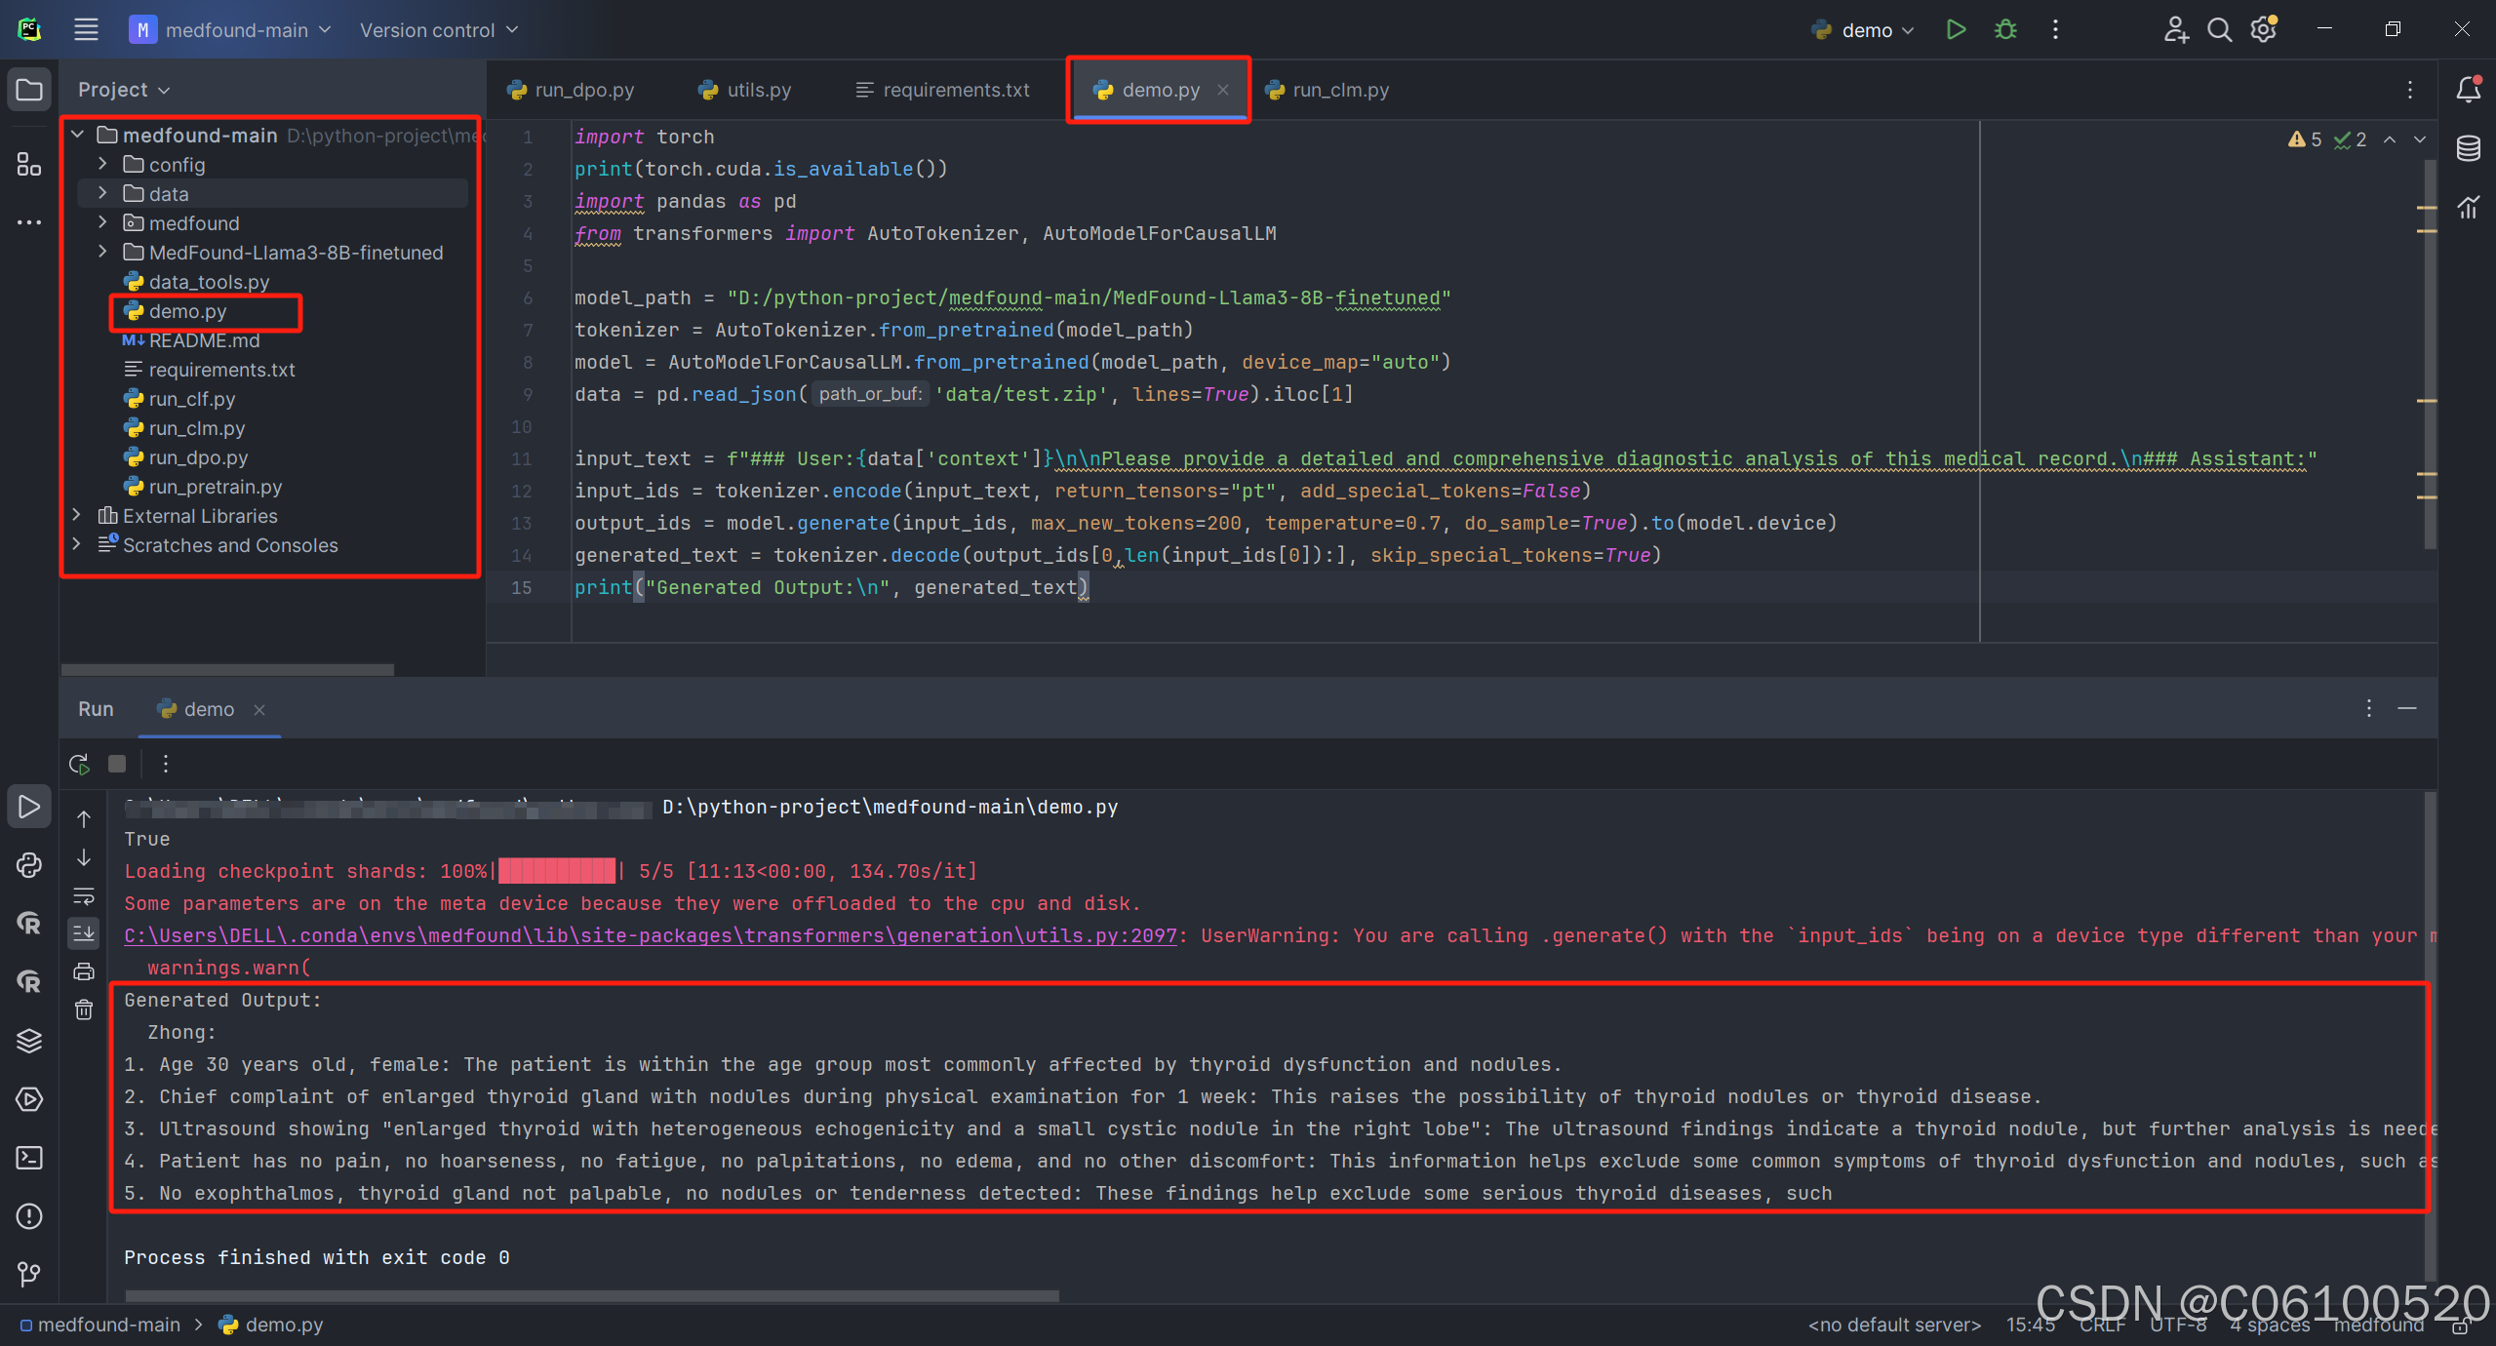This screenshot has height=1346, width=2496.
Task: Open the Git version control tool window
Action: pos(29,1275)
